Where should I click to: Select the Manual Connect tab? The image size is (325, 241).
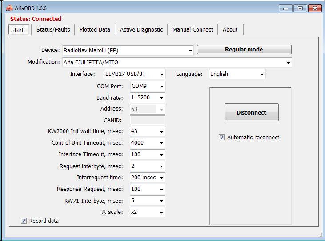(x=193, y=30)
